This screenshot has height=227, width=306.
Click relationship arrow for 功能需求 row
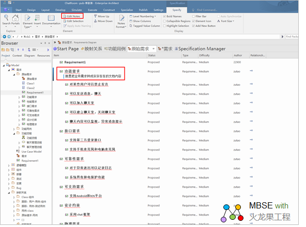coord(251,71)
